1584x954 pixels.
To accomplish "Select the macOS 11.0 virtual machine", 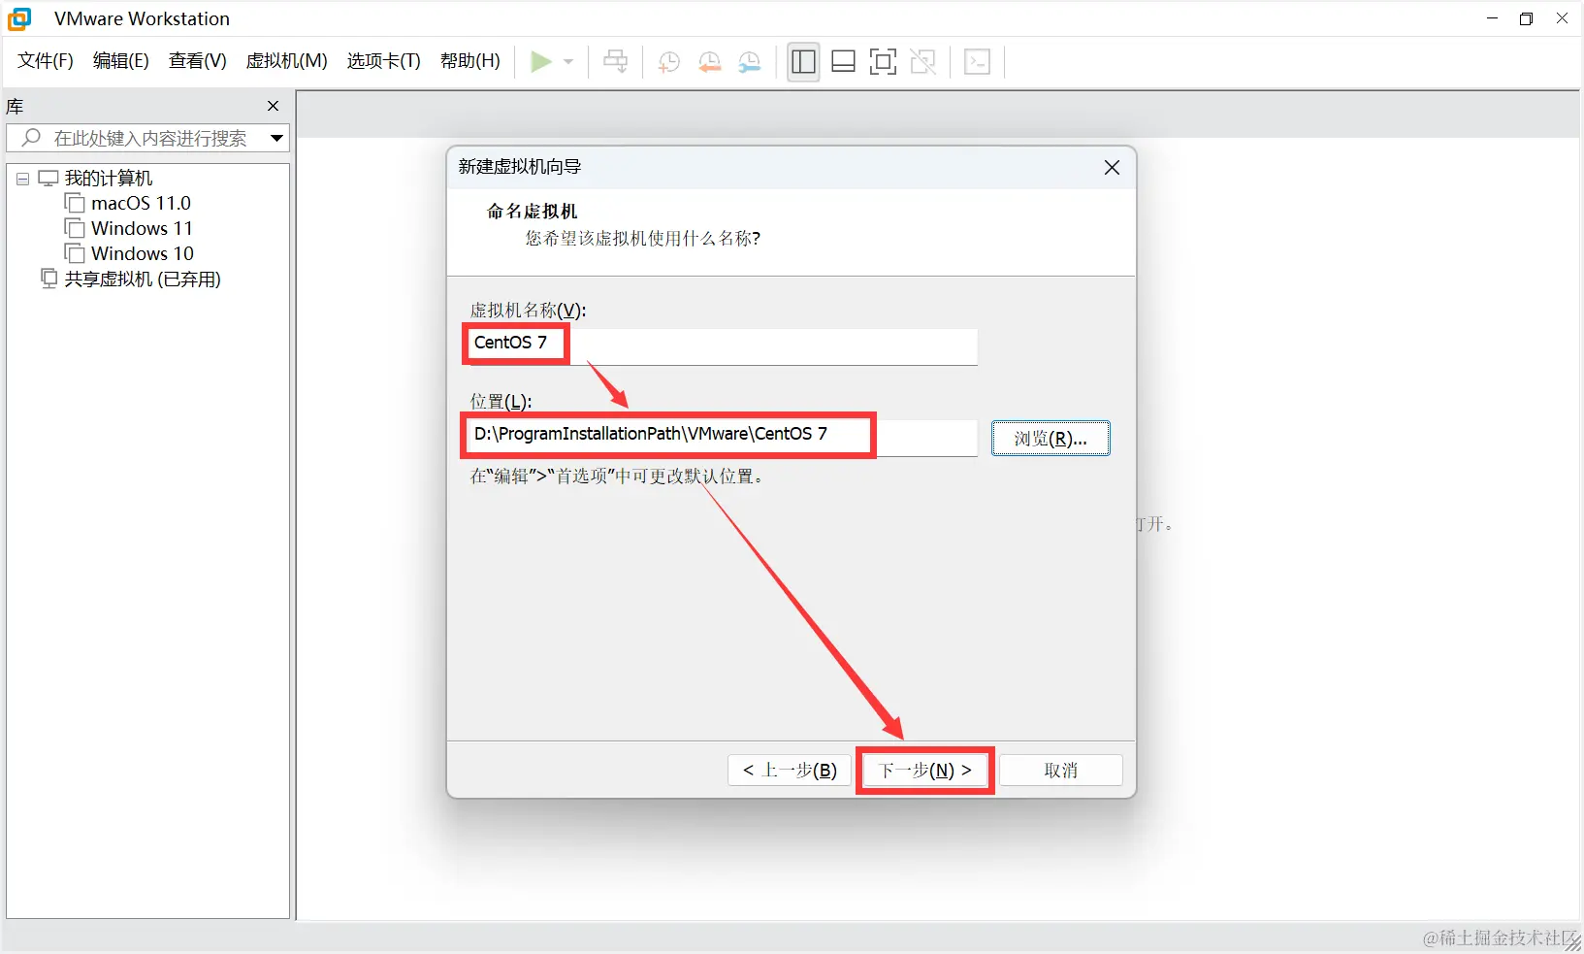I will coord(141,203).
